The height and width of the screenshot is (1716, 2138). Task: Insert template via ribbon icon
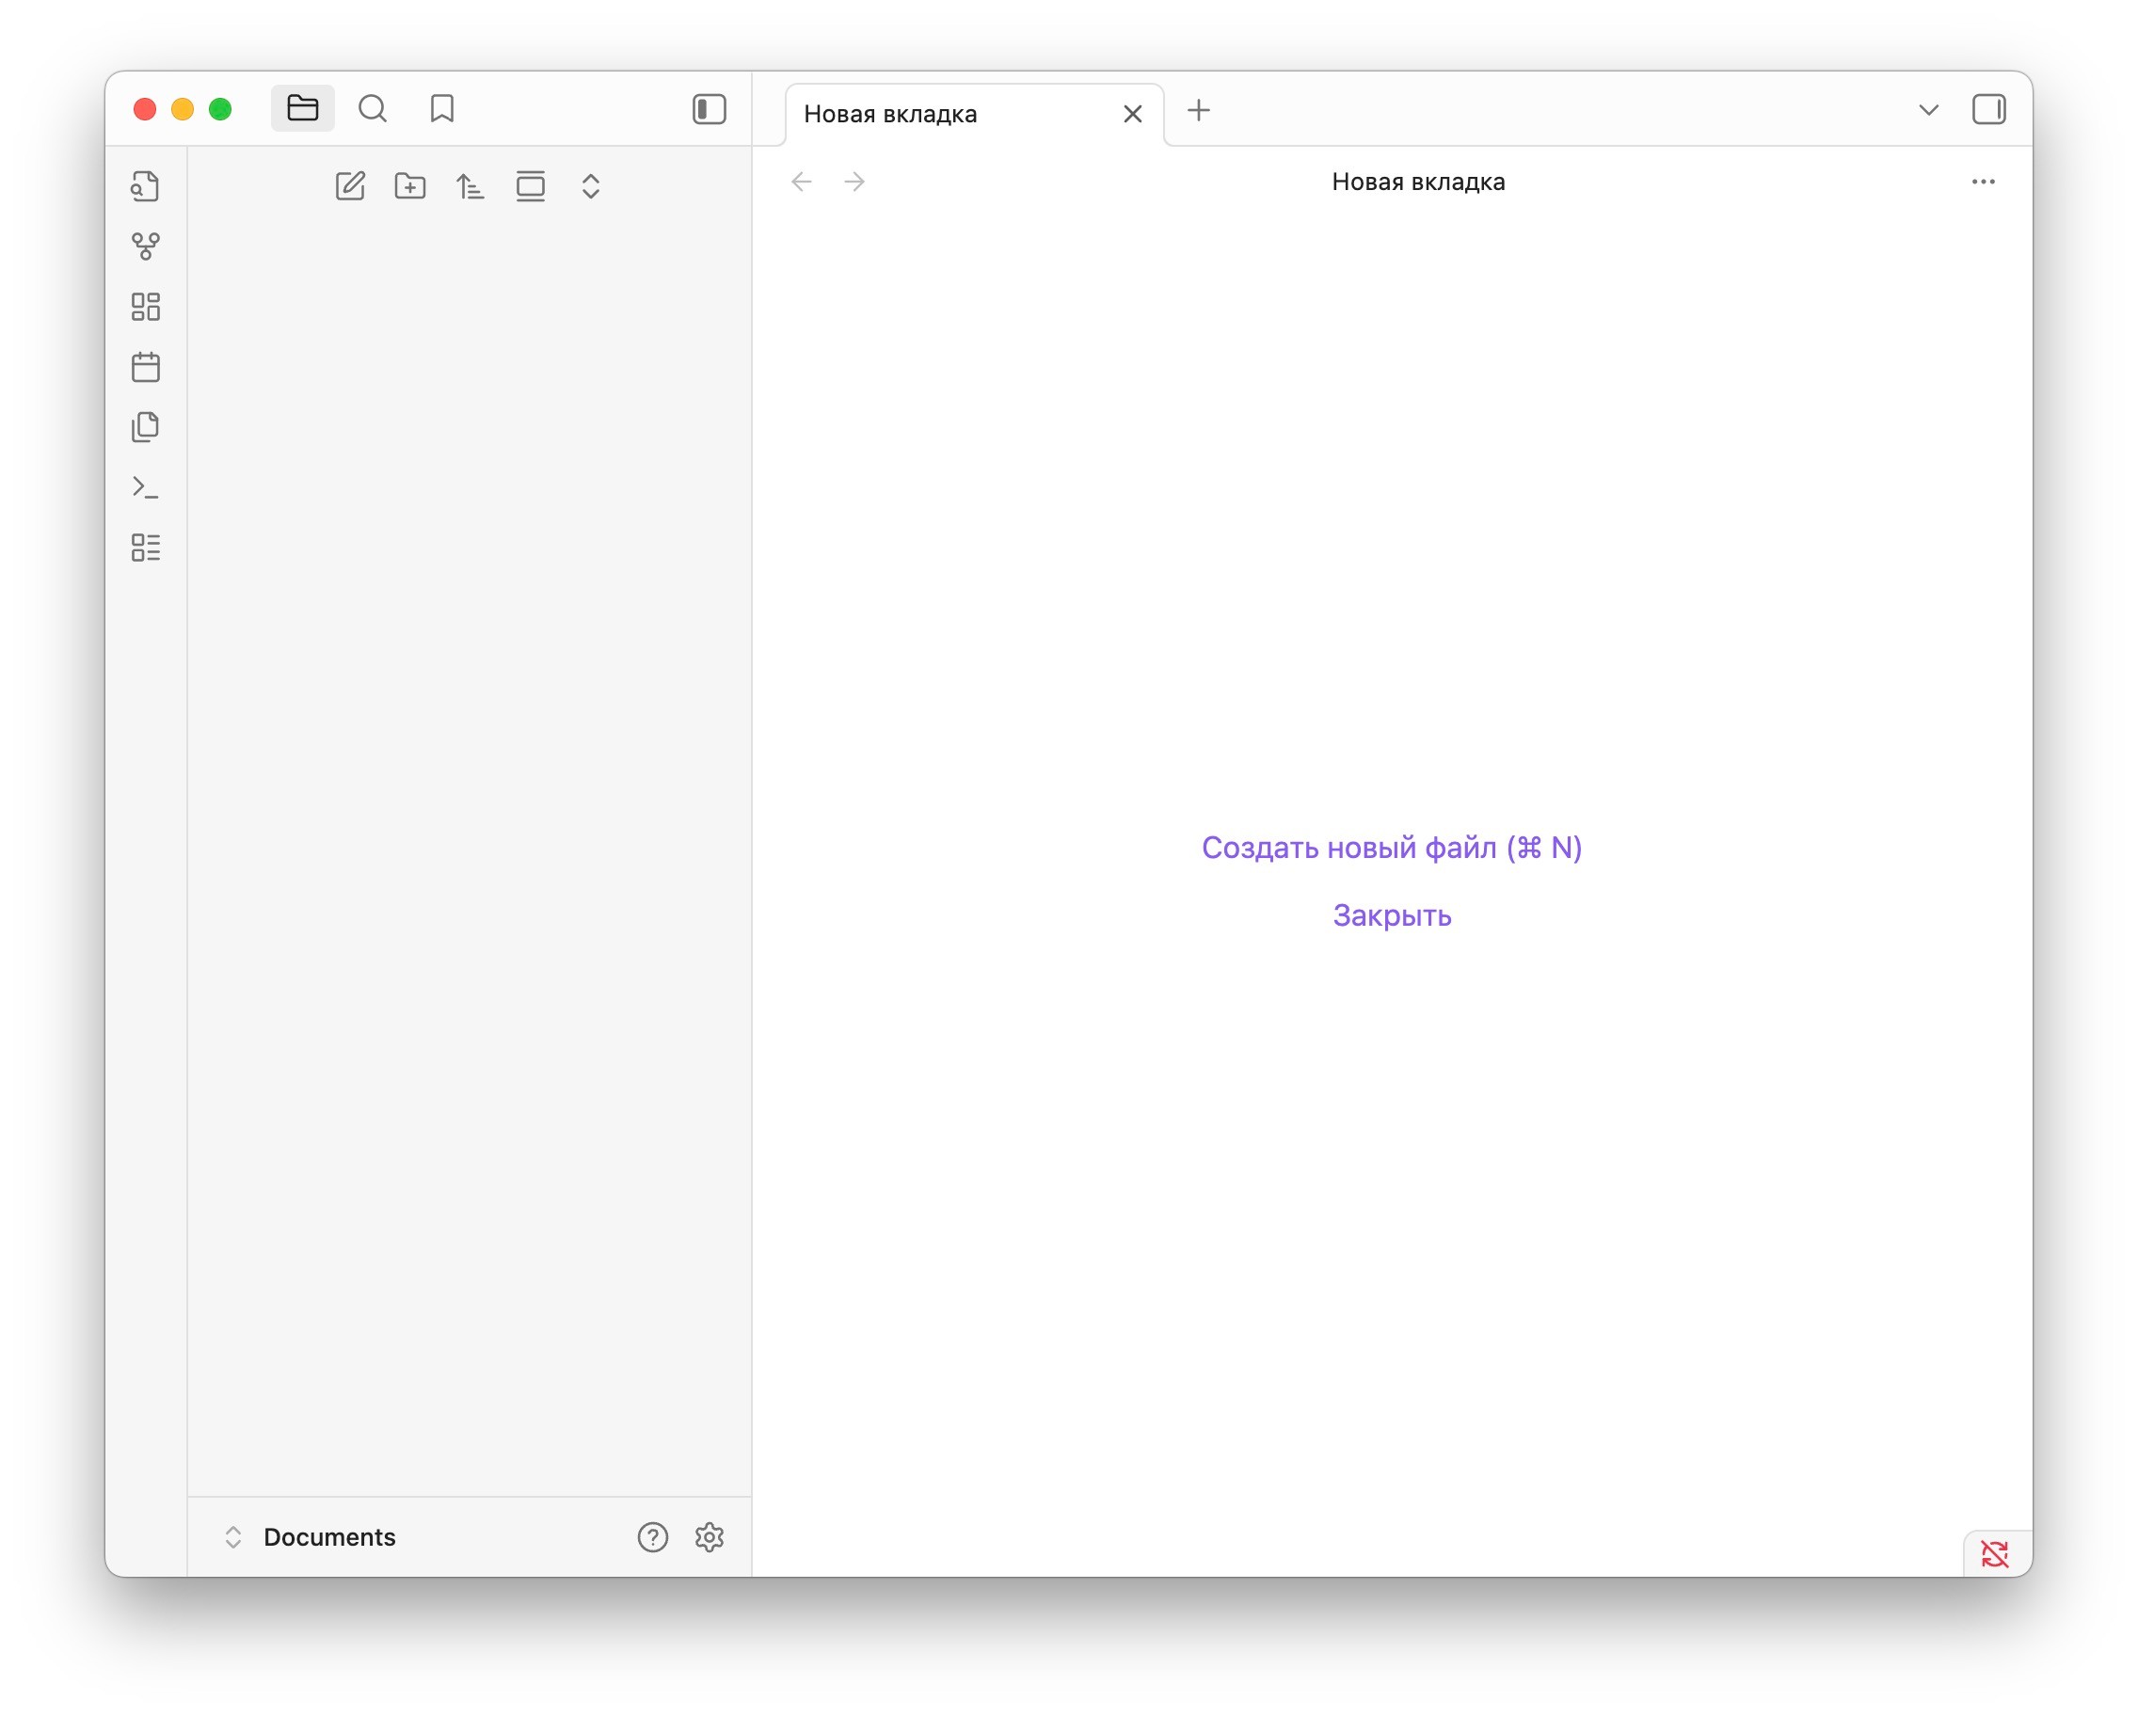pyautogui.click(x=146, y=427)
